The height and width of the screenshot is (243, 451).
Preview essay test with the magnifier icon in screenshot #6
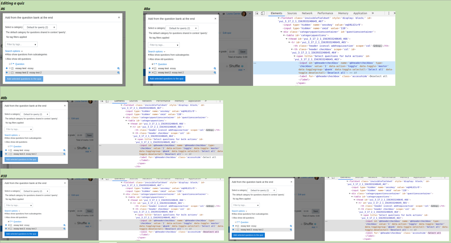pos(118,68)
